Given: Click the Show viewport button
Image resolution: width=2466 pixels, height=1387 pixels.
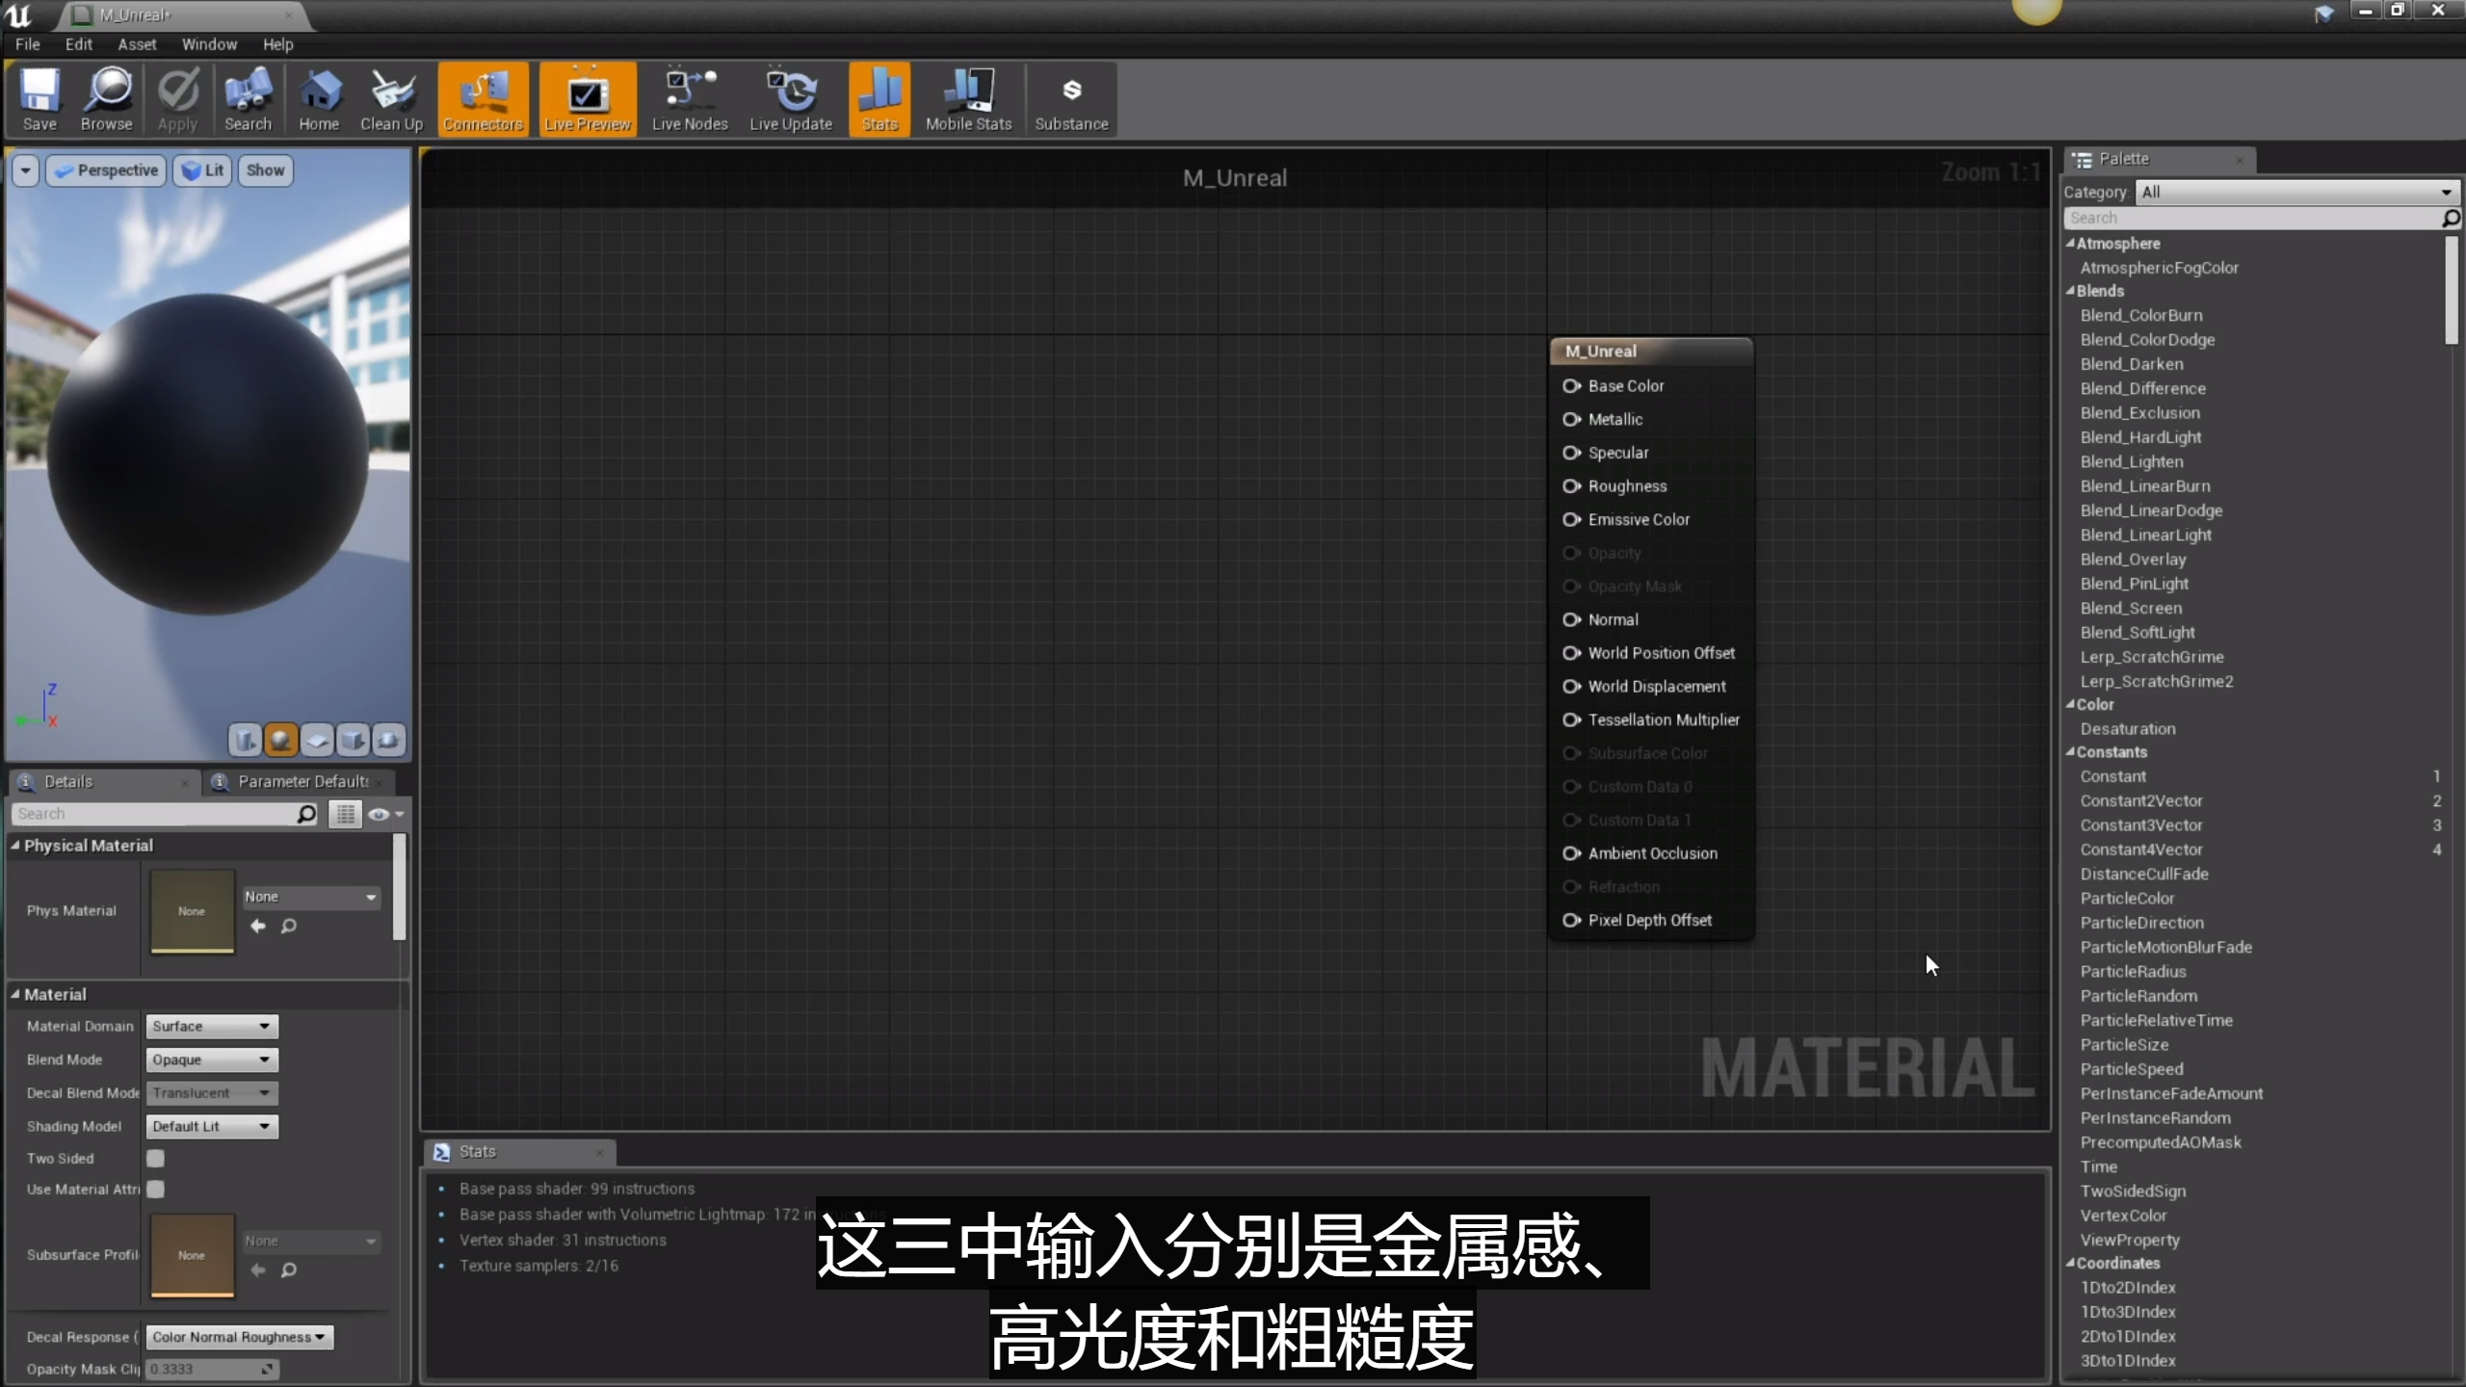Looking at the screenshot, I should [x=265, y=170].
